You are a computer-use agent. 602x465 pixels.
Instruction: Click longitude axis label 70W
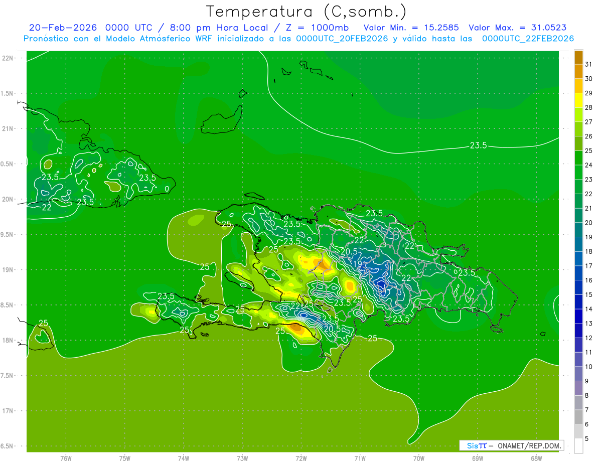pyautogui.click(x=419, y=458)
